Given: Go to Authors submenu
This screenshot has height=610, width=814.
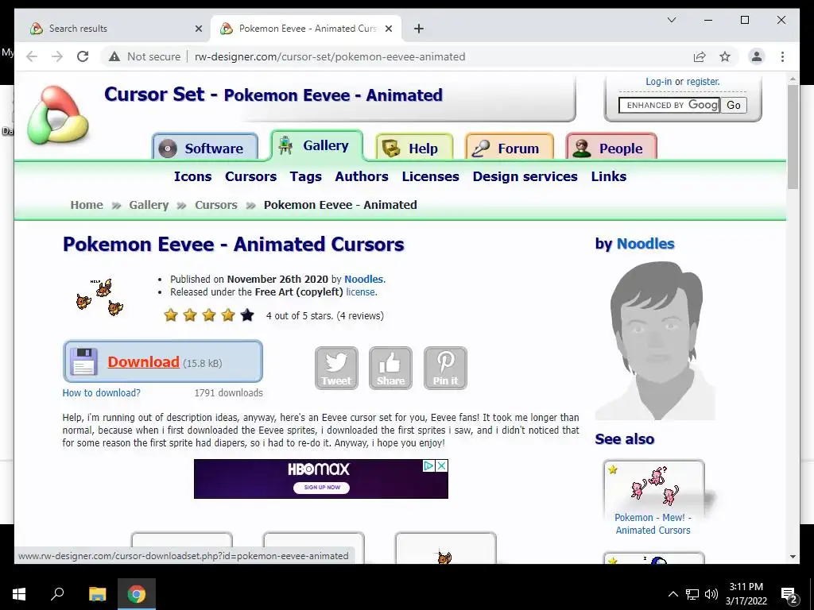Looking at the screenshot, I should 362,176.
